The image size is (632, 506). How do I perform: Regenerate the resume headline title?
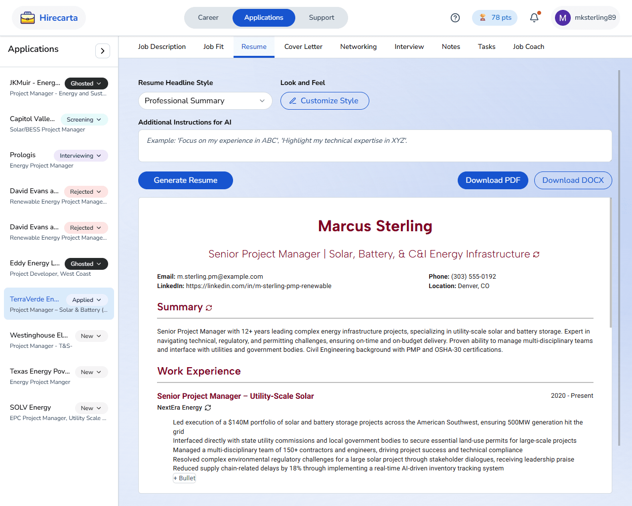coord(536,254)
